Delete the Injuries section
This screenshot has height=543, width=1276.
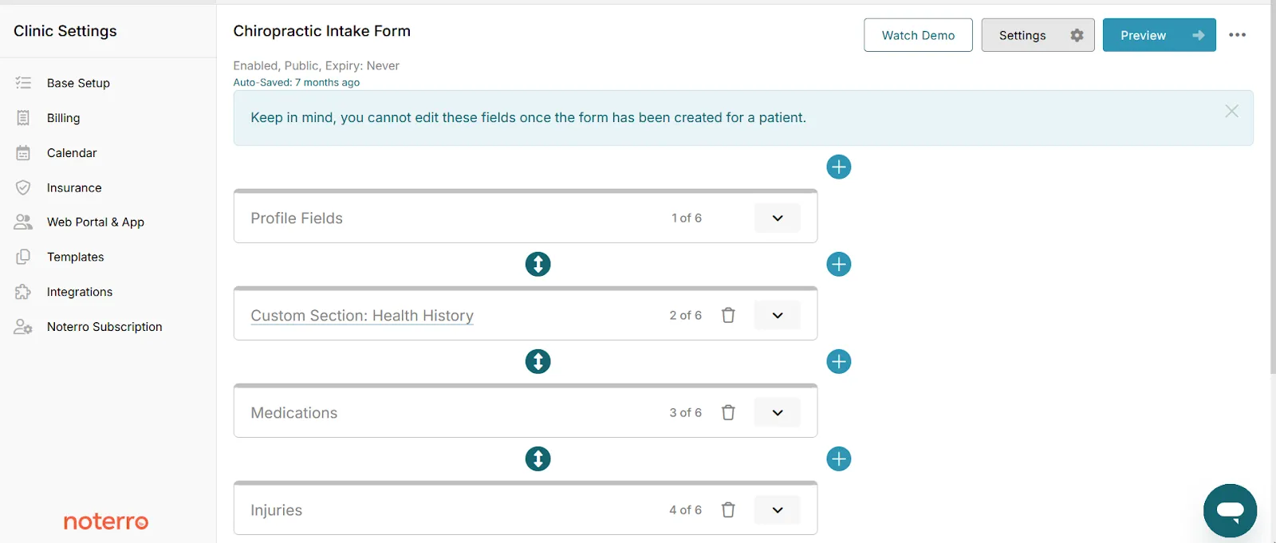click(x=728, y=510)
